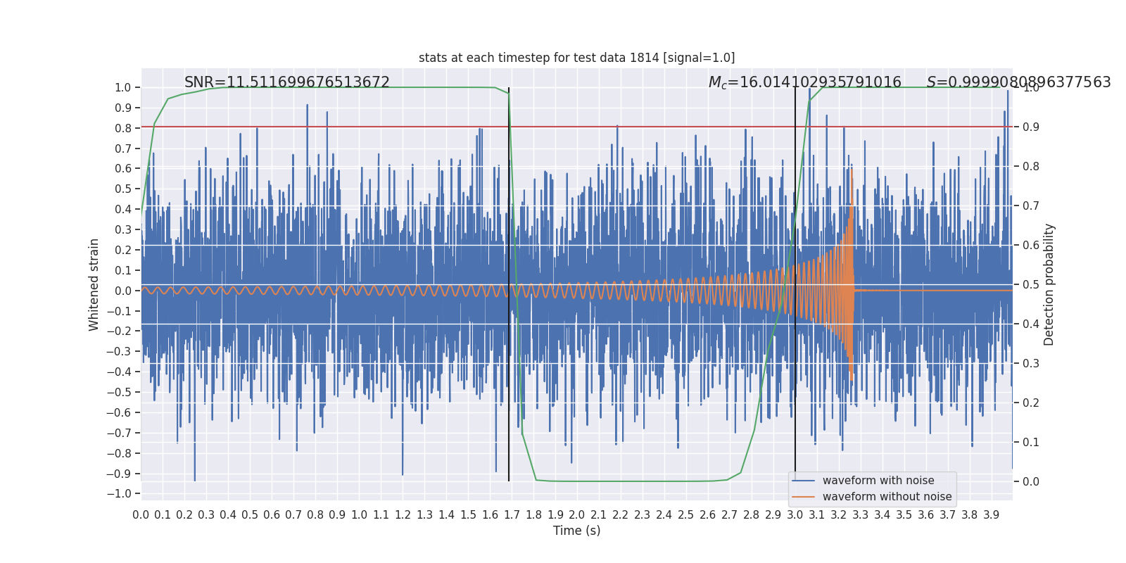The height and width of the screenshot is (563, 1126).
Task: Click the orange line swatch in legend
Action: tap(803, 497)
